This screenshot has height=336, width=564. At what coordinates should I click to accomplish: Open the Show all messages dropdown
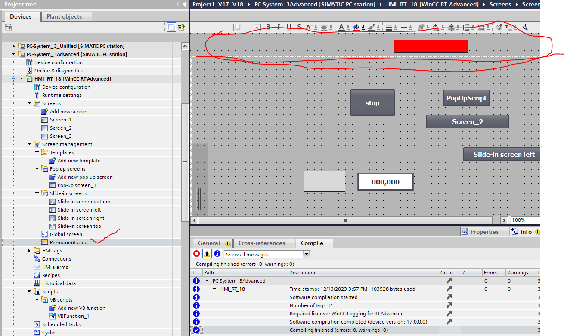pos(306,255)
